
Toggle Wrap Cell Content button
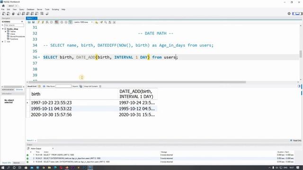click(100, 86)
